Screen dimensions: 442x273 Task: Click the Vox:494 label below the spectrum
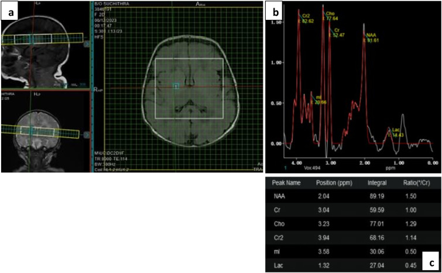[311, 167]
